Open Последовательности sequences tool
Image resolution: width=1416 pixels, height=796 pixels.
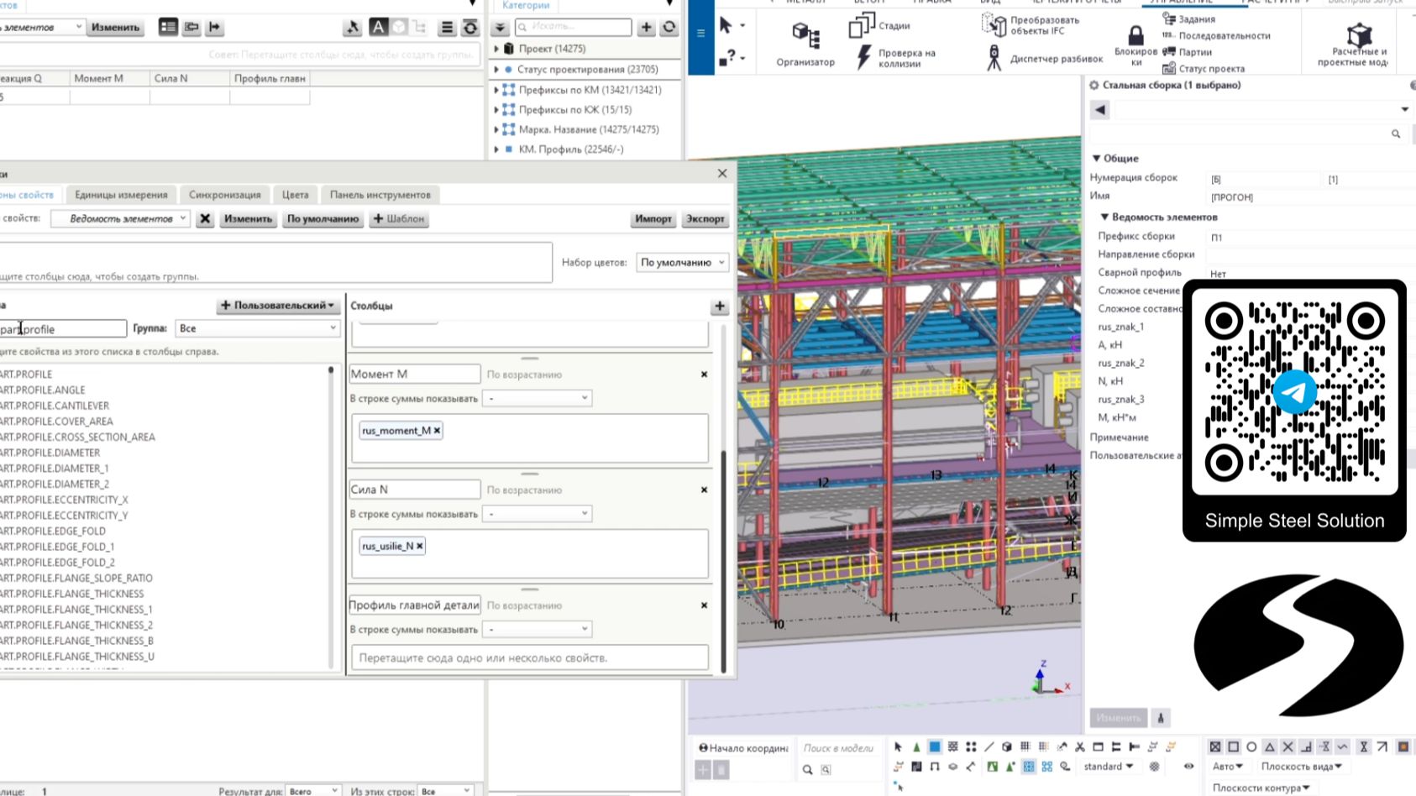[1216, 35]
